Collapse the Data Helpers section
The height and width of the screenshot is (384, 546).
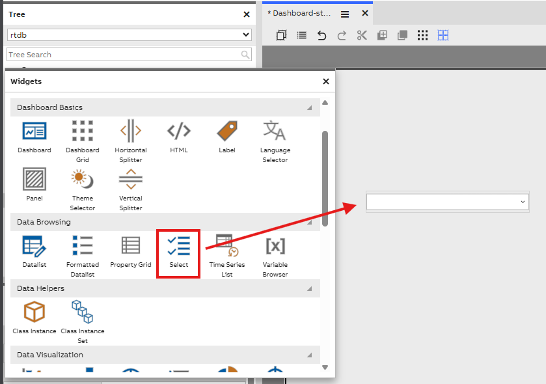[309, 288]
